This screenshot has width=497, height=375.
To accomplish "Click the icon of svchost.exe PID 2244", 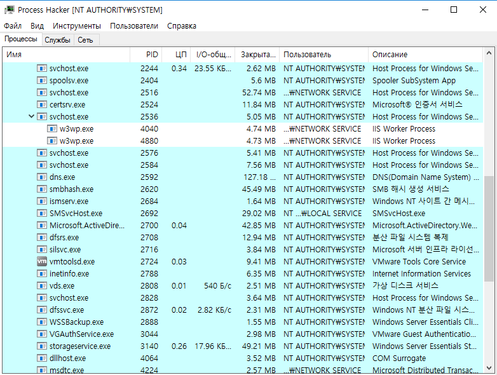I will (42, 69).
